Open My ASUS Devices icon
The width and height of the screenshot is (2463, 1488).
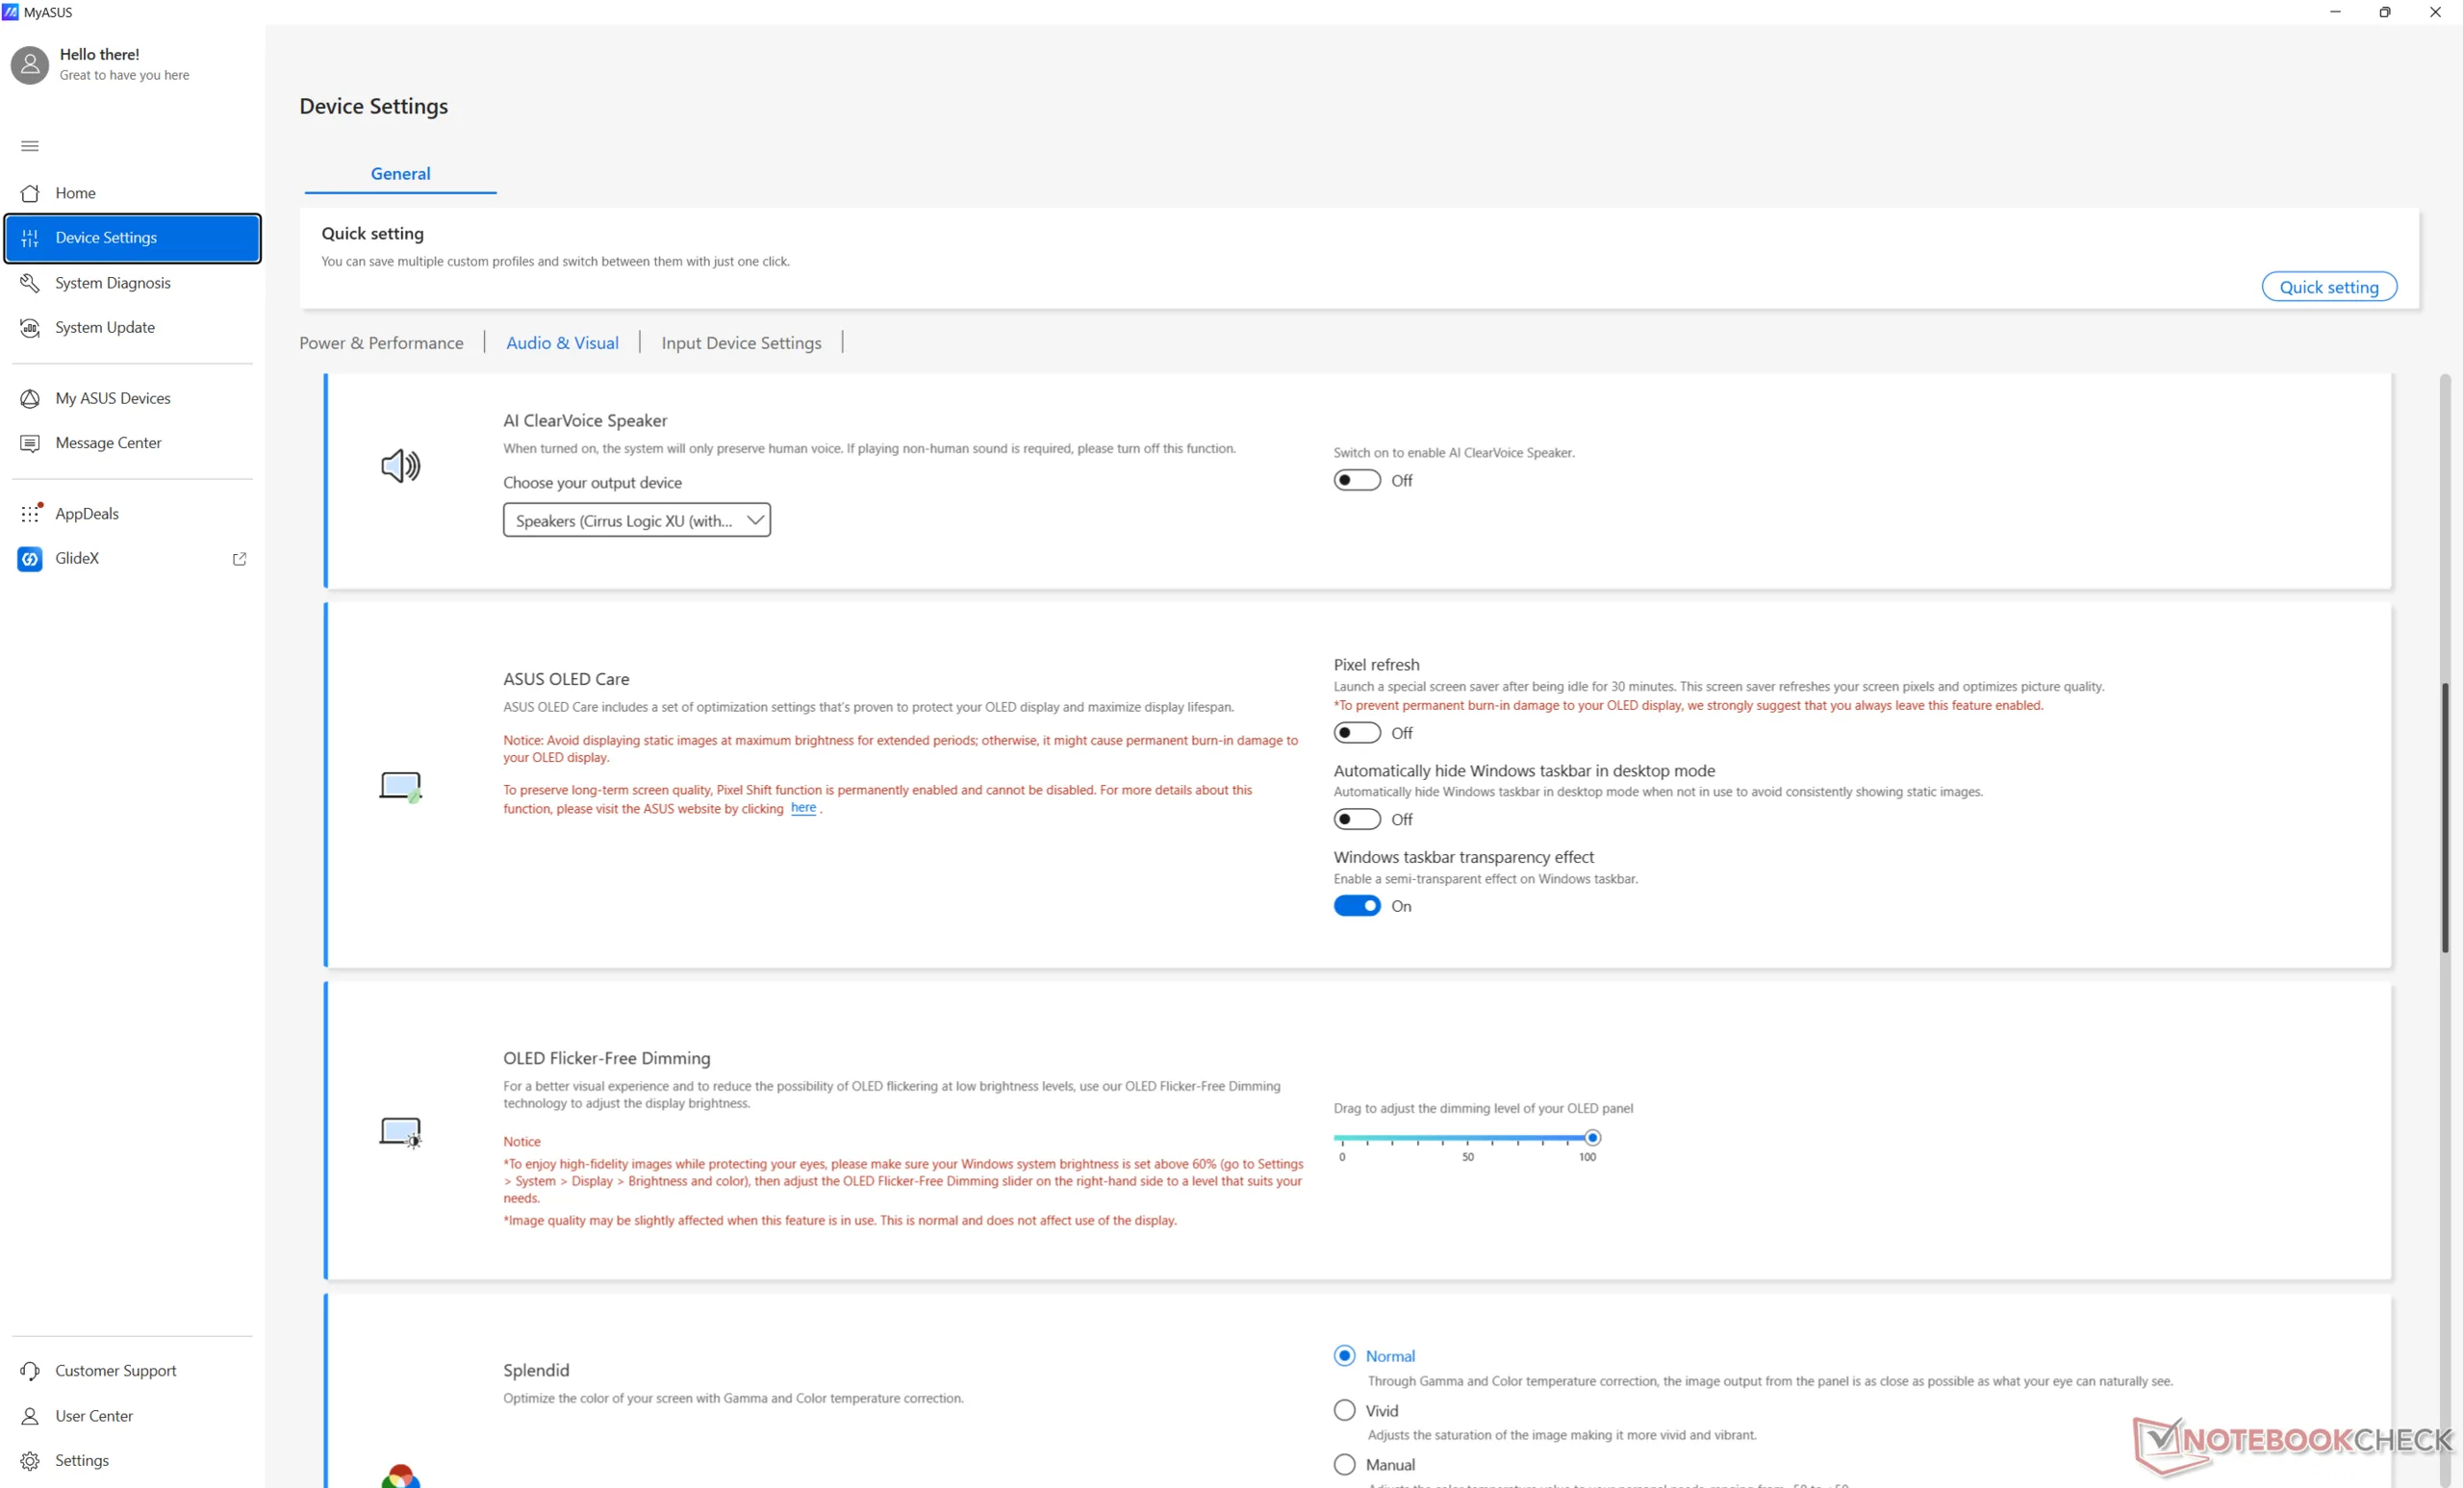[30, 399]
